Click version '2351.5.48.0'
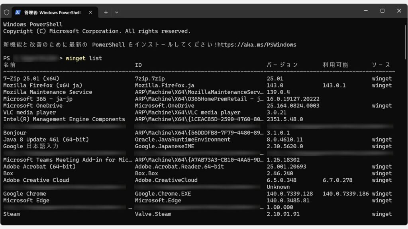 pos(284,119)
